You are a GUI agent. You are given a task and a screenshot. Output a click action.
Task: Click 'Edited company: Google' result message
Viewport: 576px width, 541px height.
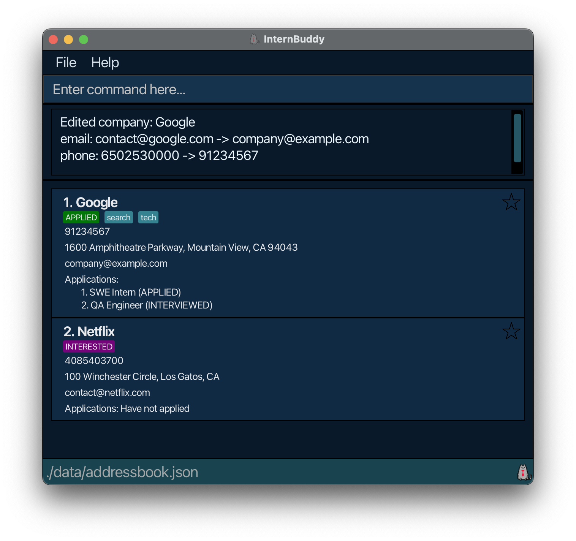[128, 122]
